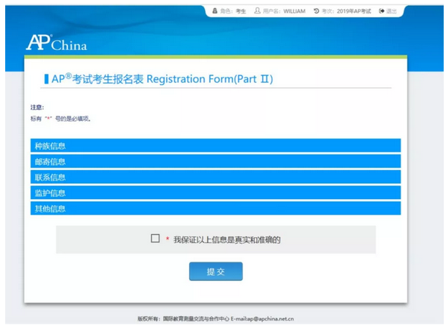Click the 角色: 考生 role text

233,11
